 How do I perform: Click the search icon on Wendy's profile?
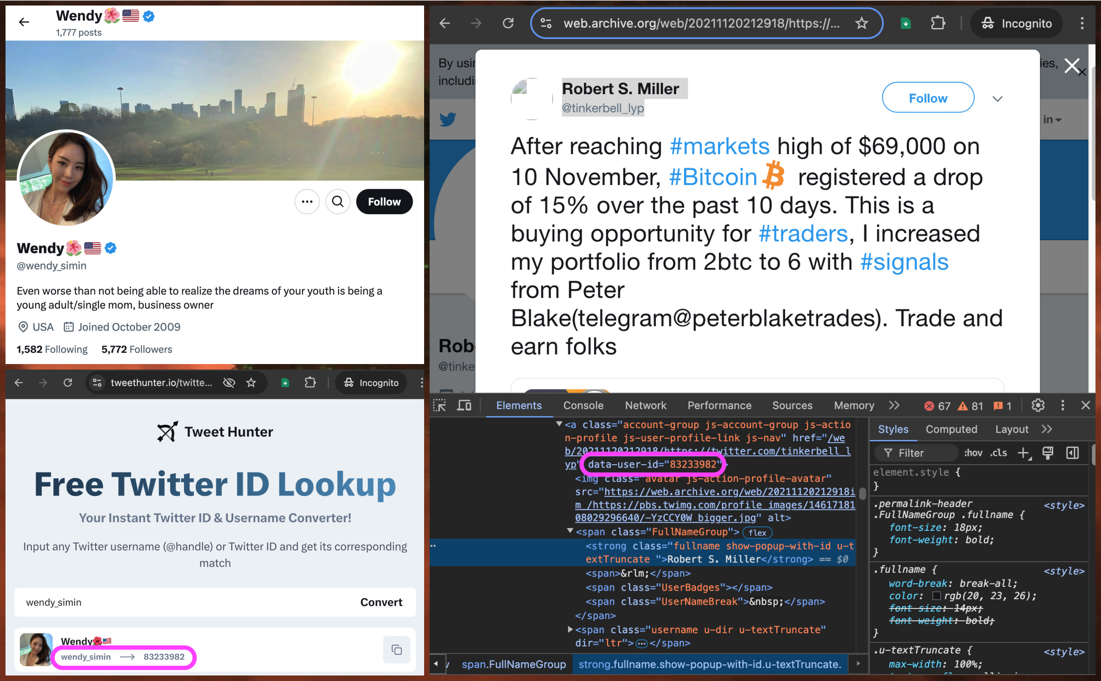point(338,201)
